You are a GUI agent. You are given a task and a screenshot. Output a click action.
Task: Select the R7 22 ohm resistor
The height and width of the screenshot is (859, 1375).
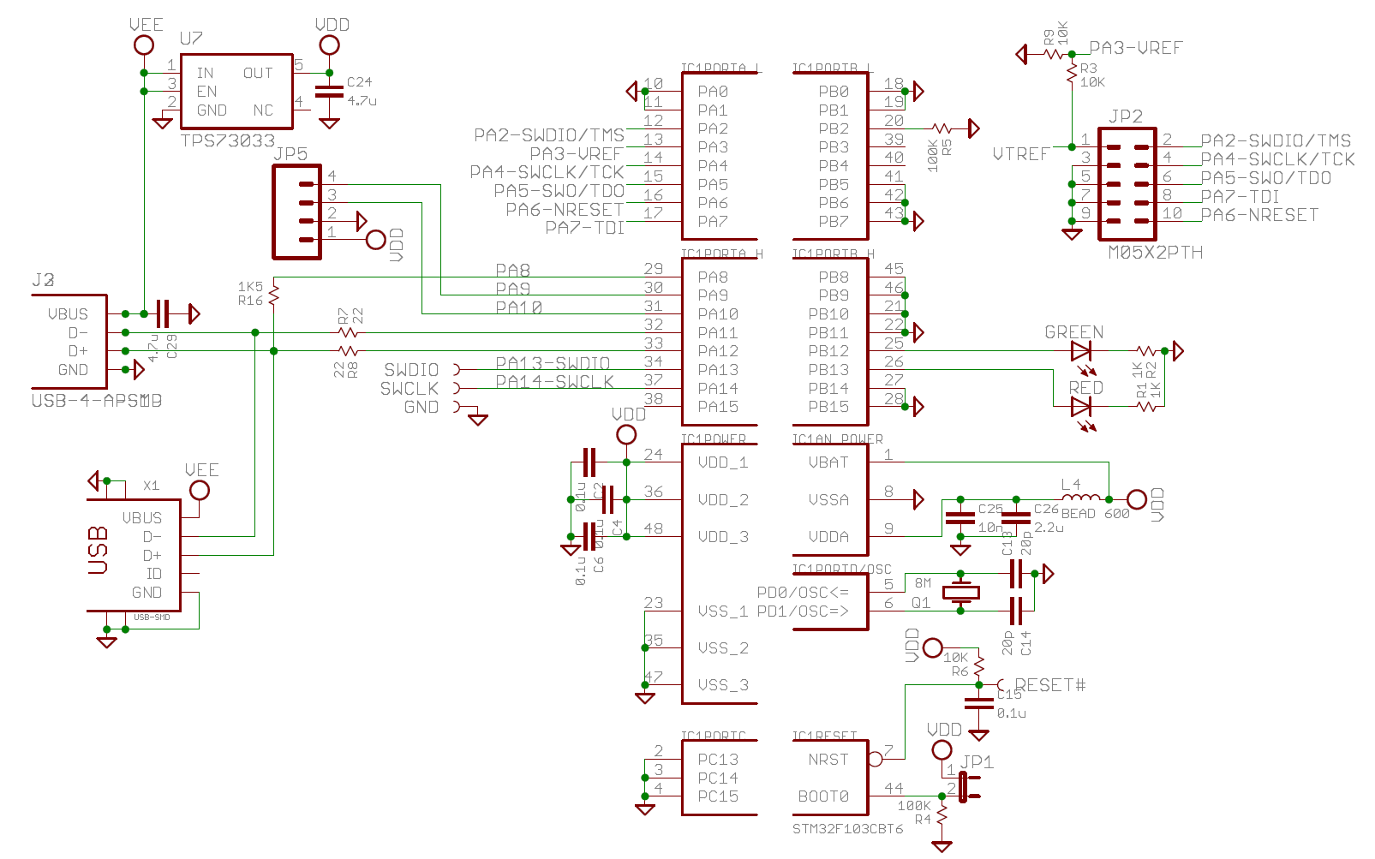347,332
